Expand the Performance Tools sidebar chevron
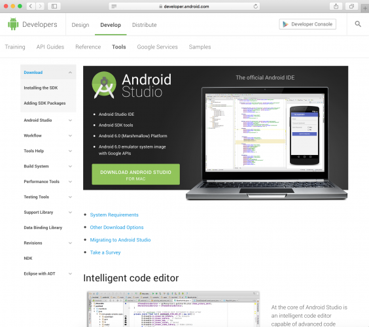 70,182
